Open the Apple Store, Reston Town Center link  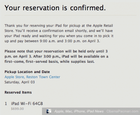click(x=32, y=77)
